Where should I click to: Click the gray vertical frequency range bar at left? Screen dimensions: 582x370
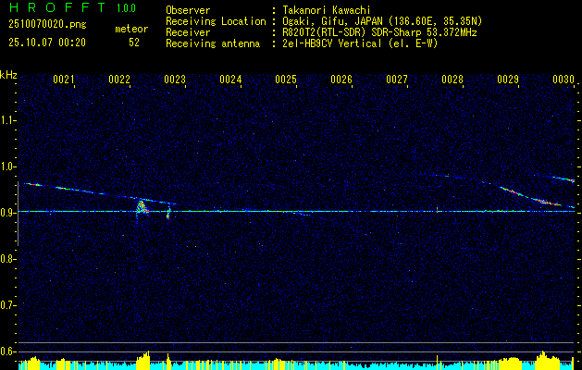pos(18,214)
